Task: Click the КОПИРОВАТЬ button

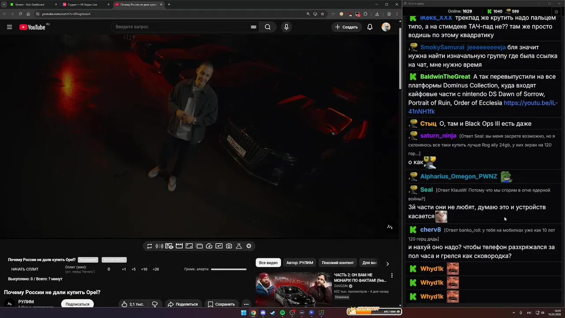Action: (x=114, y=260)
